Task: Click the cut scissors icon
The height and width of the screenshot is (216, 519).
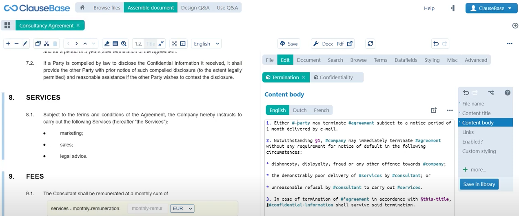Action: click(x=47, y=44)
